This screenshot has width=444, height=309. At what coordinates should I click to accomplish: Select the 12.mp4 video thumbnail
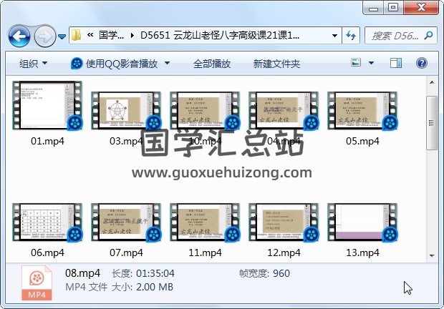tap(284, 222)
